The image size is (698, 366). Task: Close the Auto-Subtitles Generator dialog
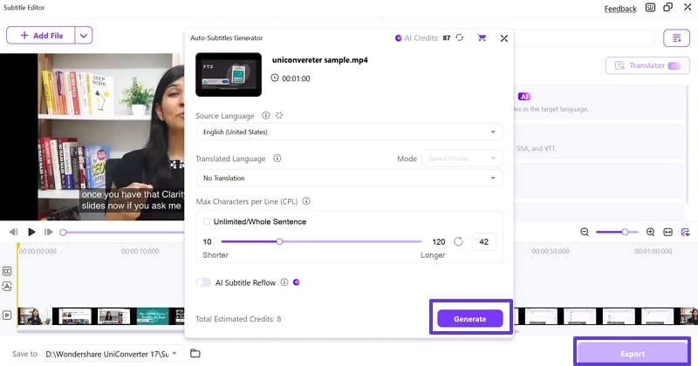(x=504, y=38)
